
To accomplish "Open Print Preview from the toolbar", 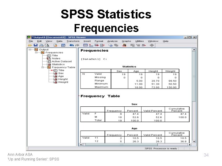I will pos(47,45).
